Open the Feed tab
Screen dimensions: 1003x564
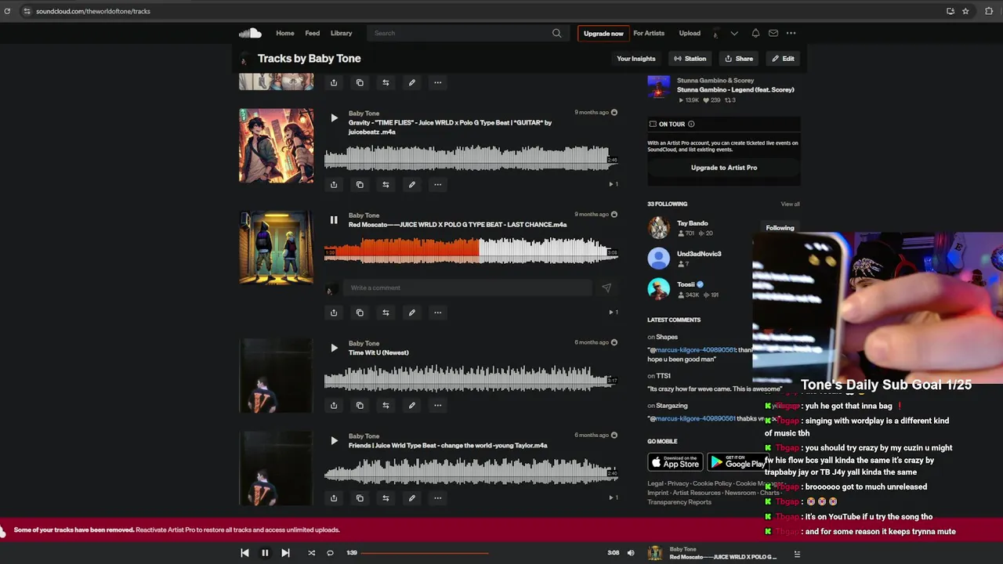coord(313,33)
